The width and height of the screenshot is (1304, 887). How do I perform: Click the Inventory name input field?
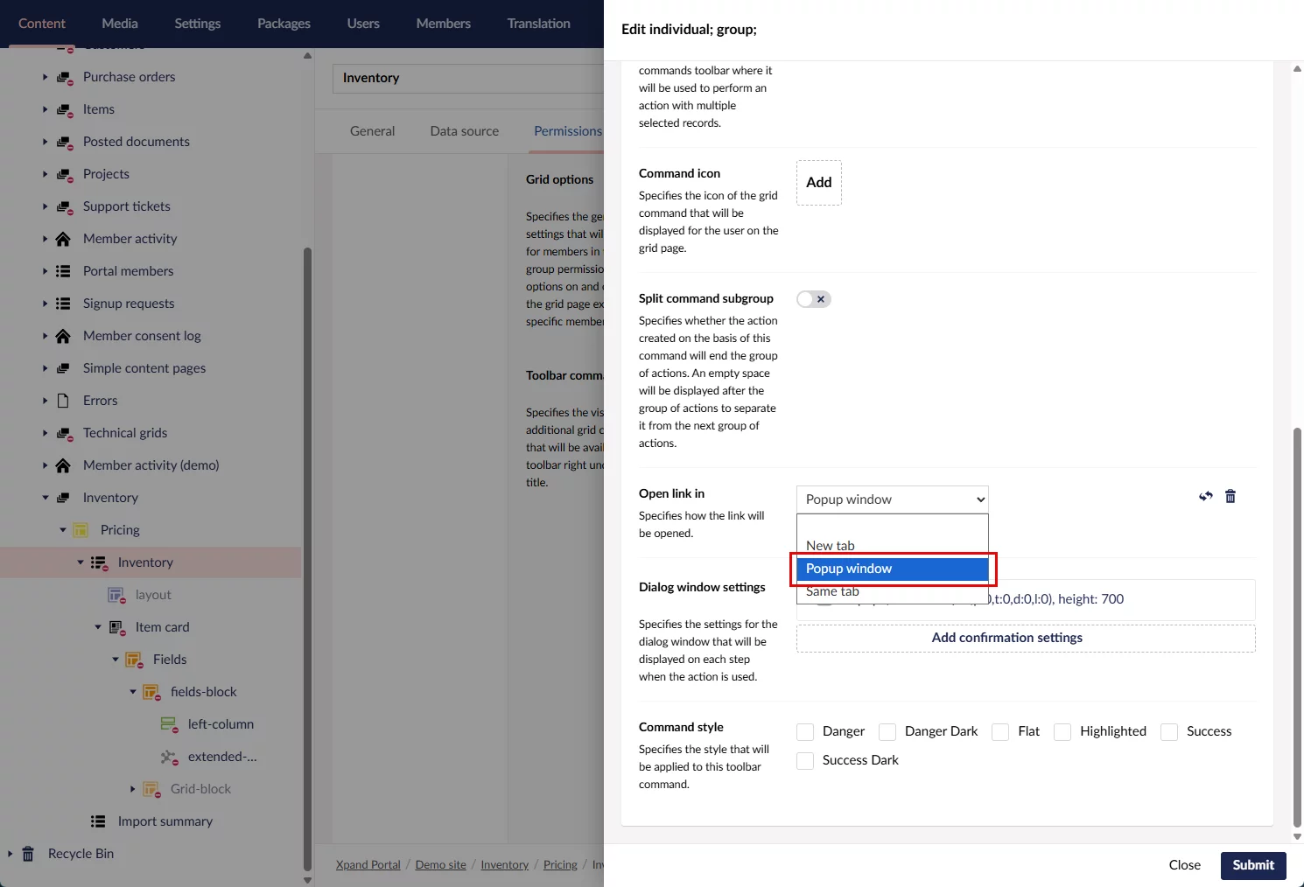pyautogui.click(x=468, y=78)
